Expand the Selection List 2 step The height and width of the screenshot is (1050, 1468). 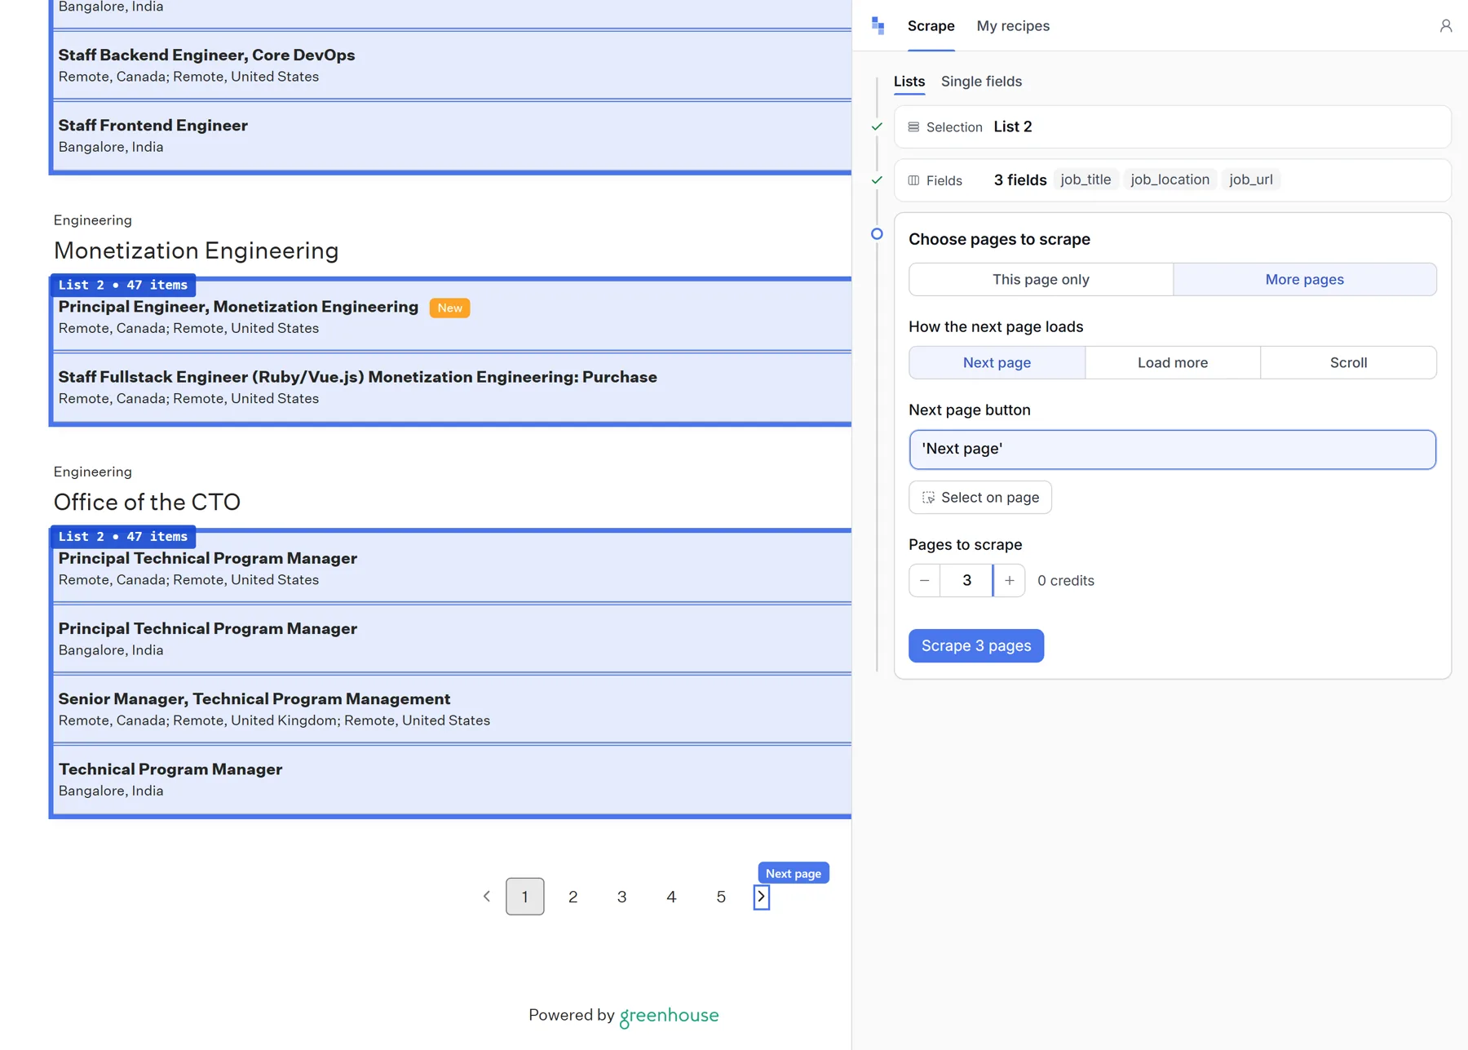pyautogui.click(x=1172, y=127)
